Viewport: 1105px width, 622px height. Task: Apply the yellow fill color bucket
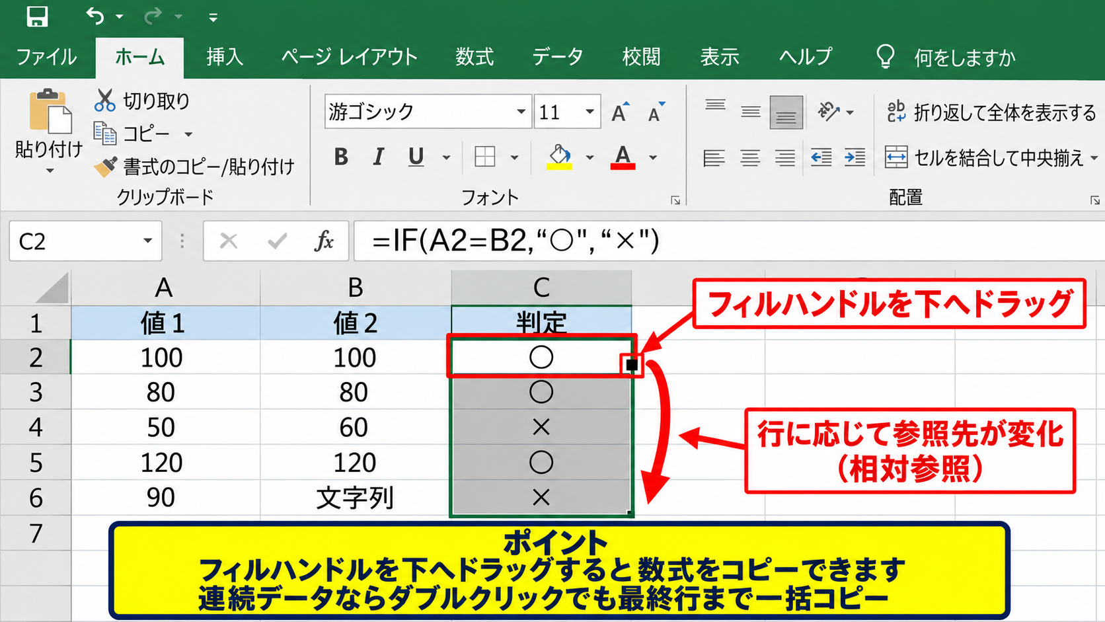tap(560, 157)
